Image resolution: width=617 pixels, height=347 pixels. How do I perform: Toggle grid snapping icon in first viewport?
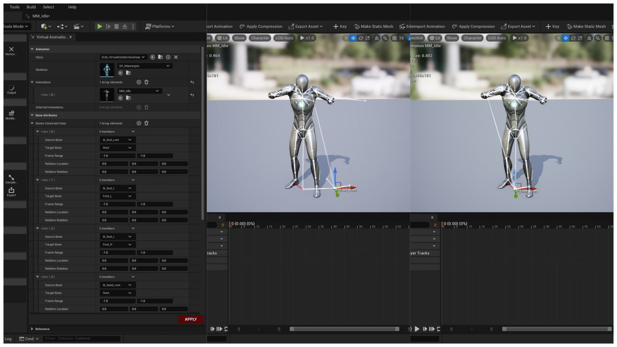(394, 38)
